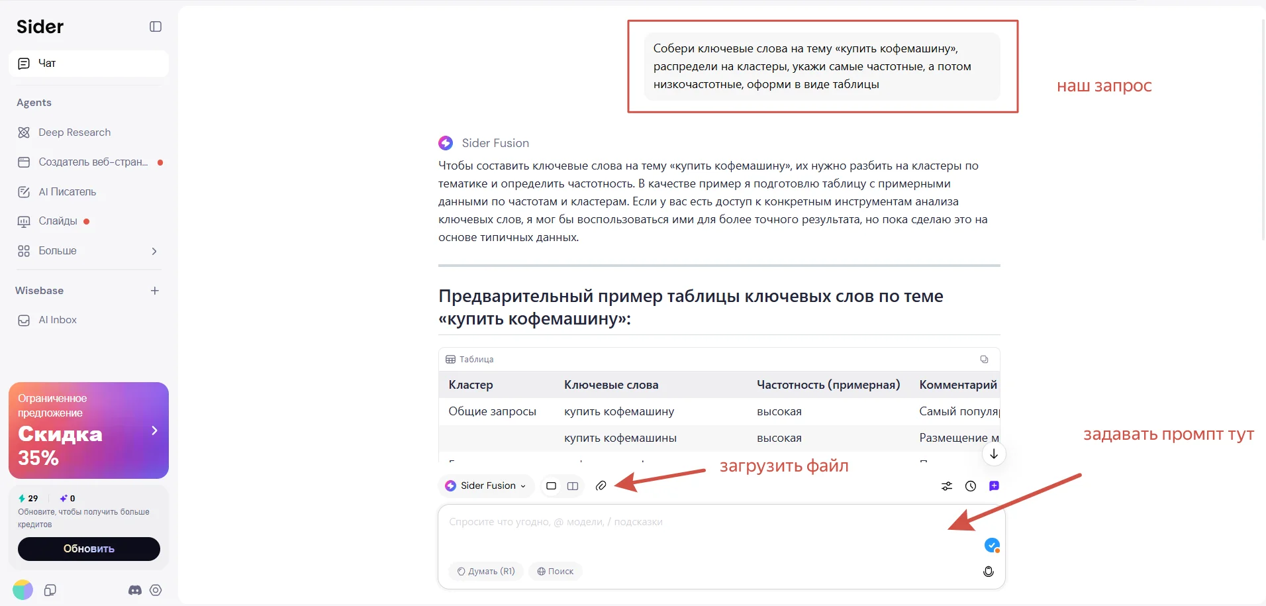Click the AI Писатель pencil icon
Viewport: 1266px width, 606px height.
coord(24,192)
